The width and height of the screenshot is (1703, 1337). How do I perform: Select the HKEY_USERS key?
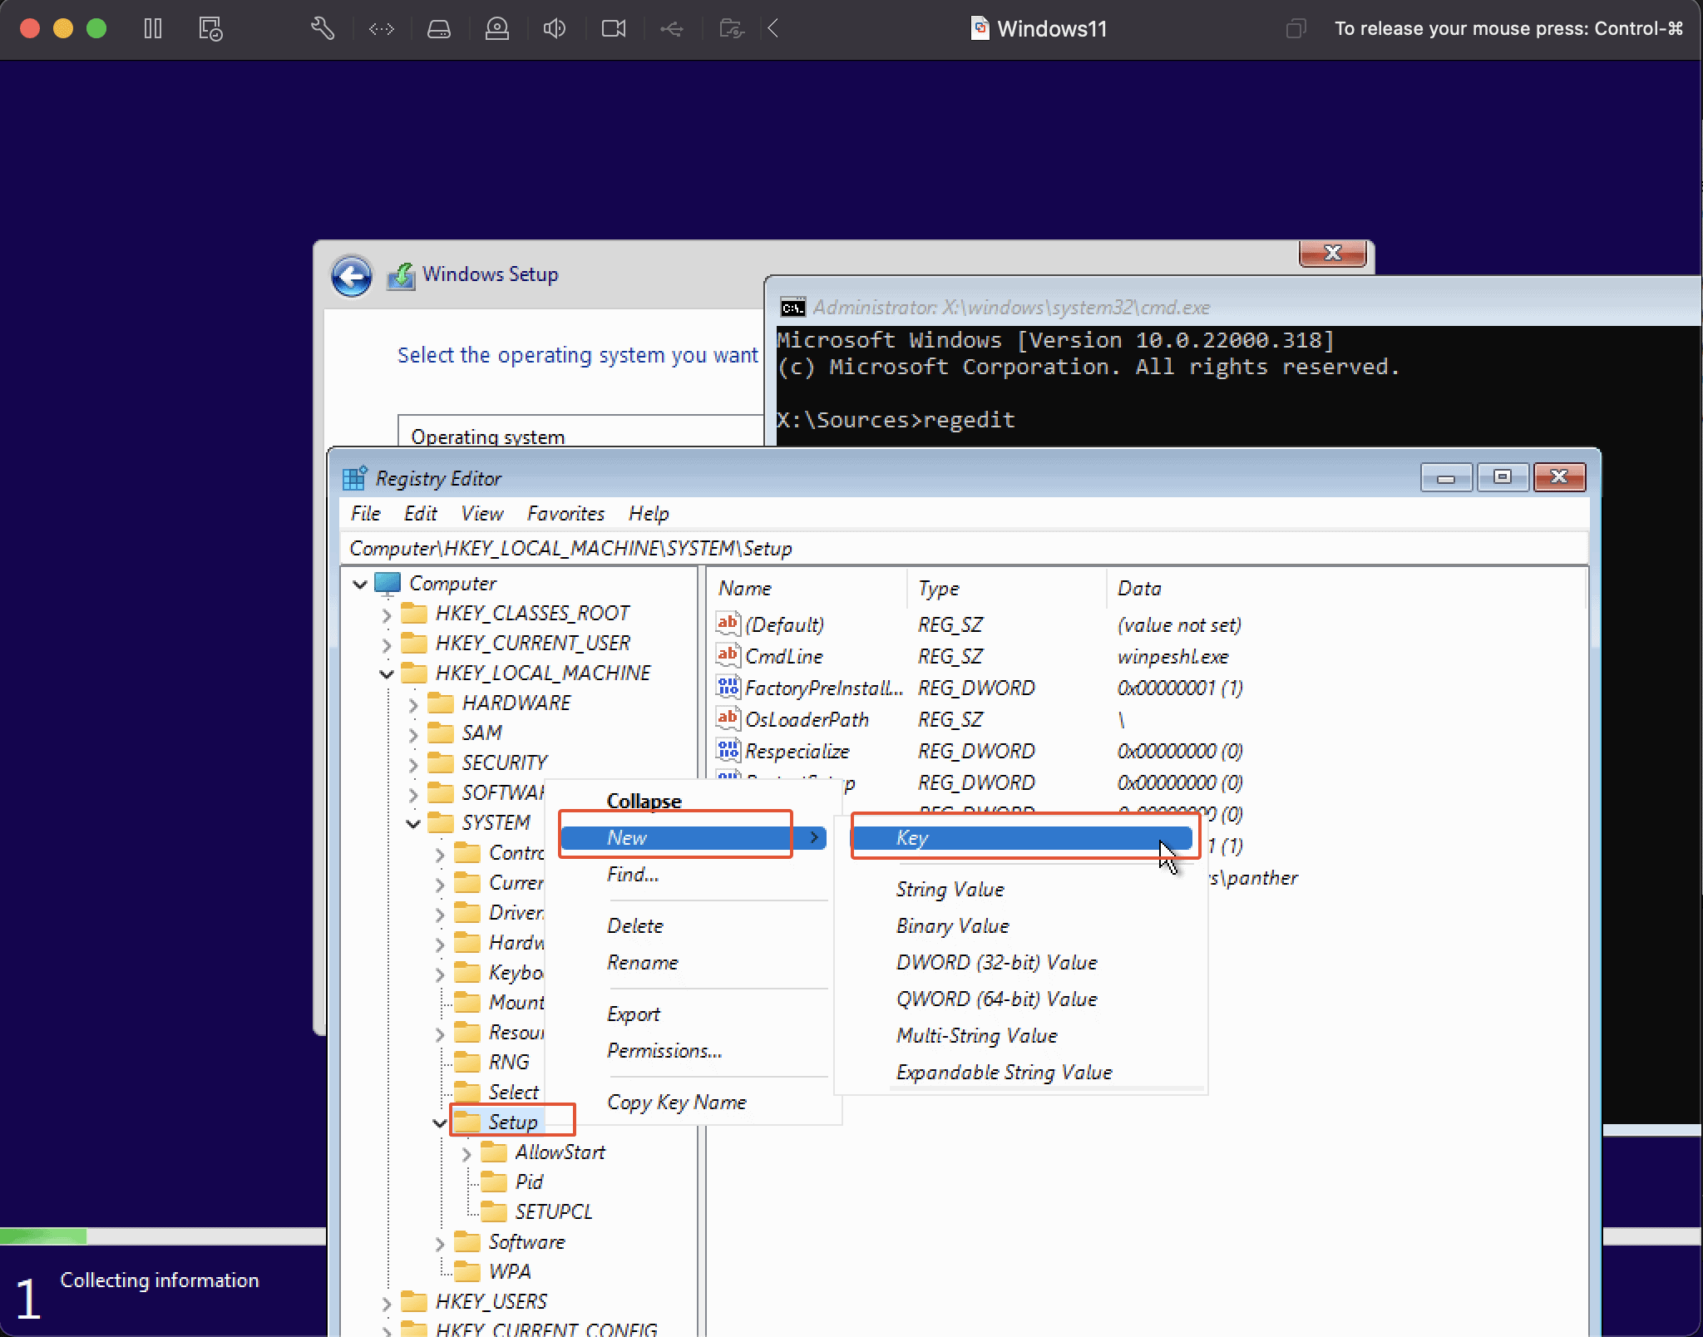tap(491, 1301)
